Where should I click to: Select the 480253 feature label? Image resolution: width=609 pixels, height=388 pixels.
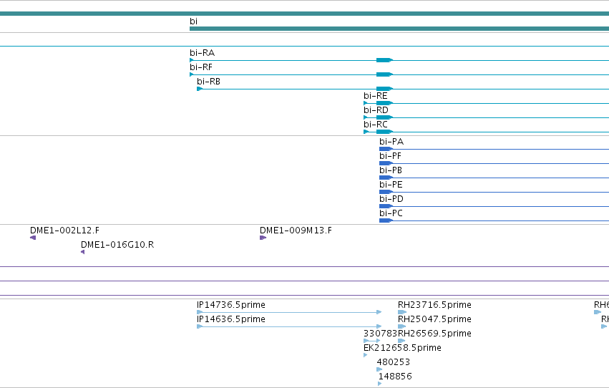(x=394, y=362)
